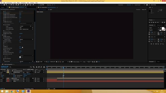Open After Effects from the Windows taskbar
This screenshot has height=93, width=166.
coord(28,91)
